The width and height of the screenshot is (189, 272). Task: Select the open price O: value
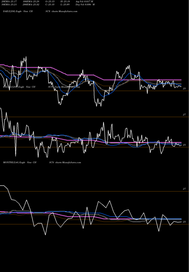(50, 2)
